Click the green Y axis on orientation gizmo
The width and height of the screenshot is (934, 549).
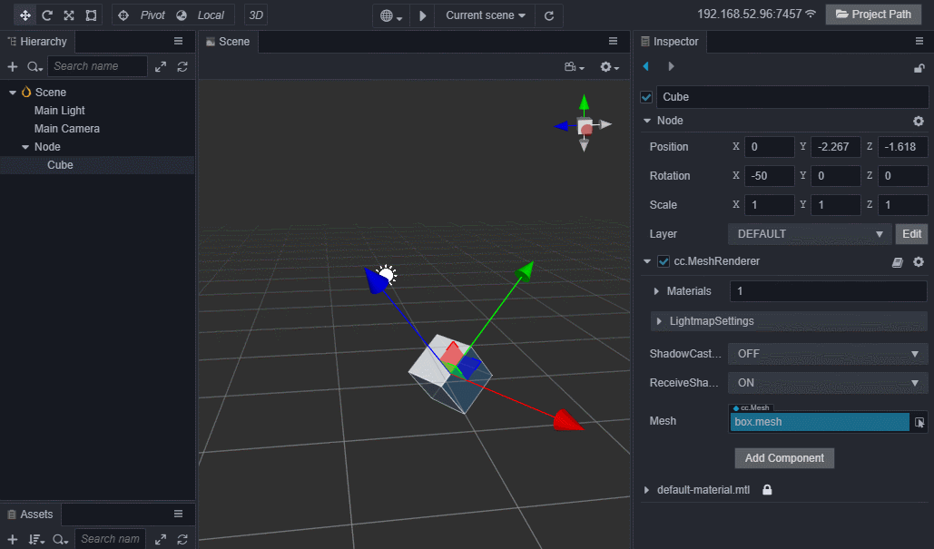585,103
